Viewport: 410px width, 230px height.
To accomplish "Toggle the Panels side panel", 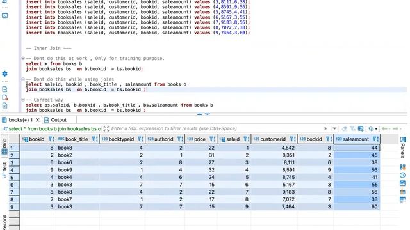I will click(x=403, y=147).
